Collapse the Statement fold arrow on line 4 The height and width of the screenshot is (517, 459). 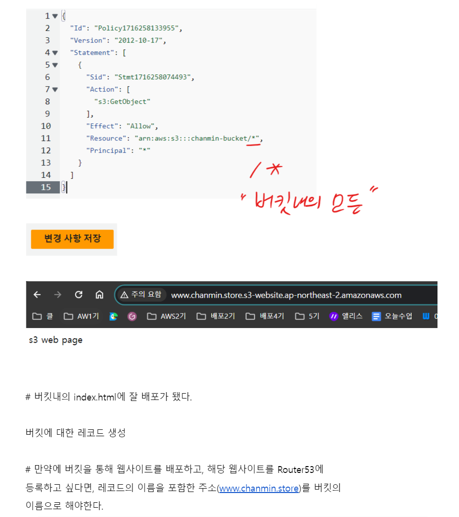55,53
